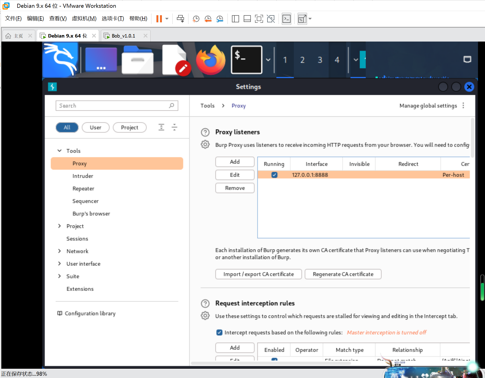This screenshot has width=485, height=378.
Task: Open the VMware console view icon
Action: point(287,19)
